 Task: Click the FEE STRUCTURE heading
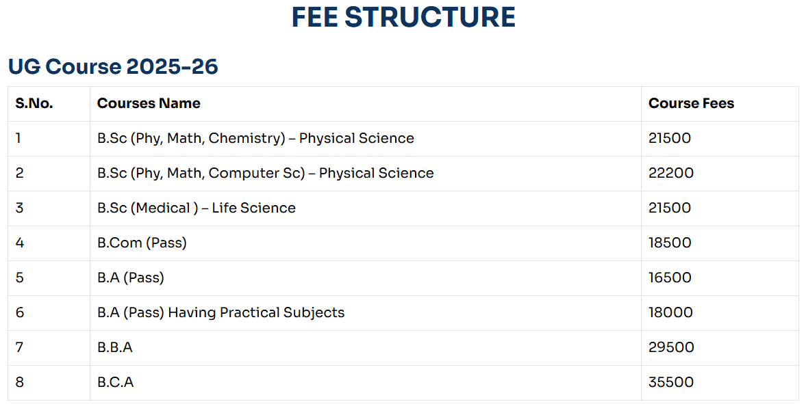tap(403, 17)
